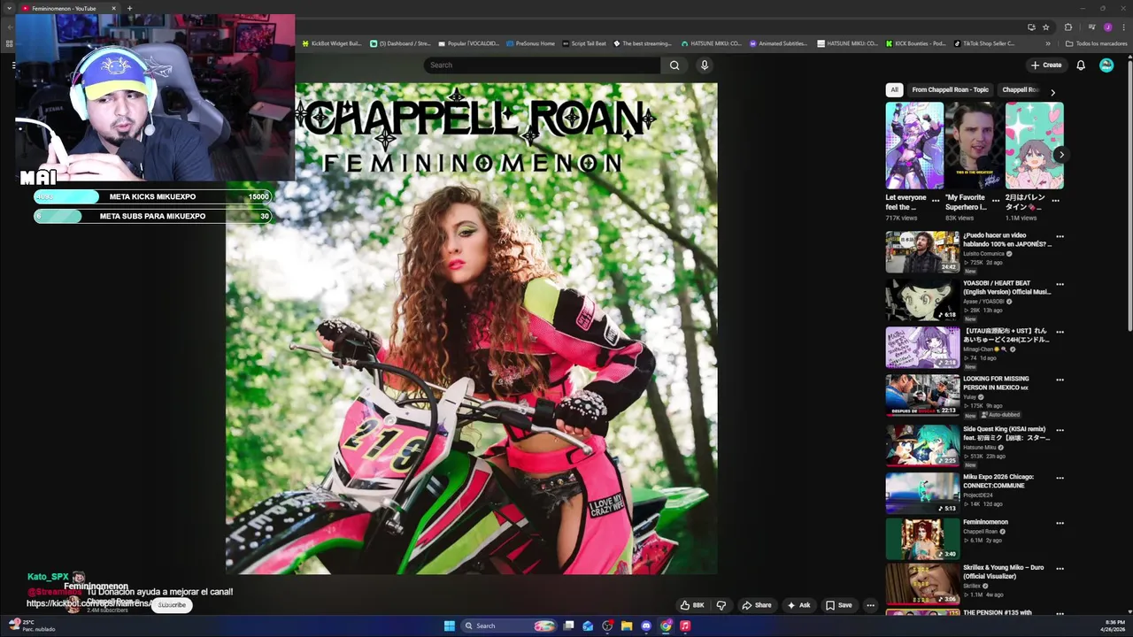Open options for 'Let everyone feel the' Short
Screen dimensions: 1133x637
[936, 201]
